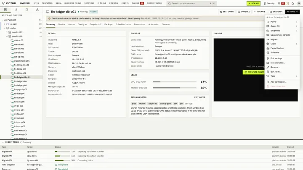Click the Victor logo
Screen dimensions: 303x170
coord(9,3)
